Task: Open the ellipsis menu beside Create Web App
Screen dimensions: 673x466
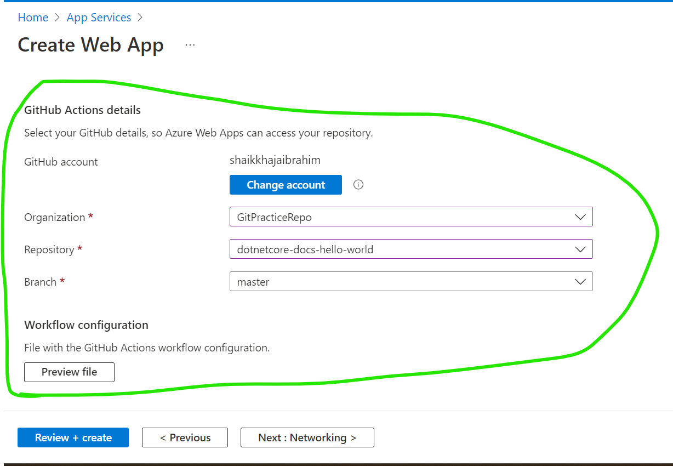Action: click(x=190, y=45)
